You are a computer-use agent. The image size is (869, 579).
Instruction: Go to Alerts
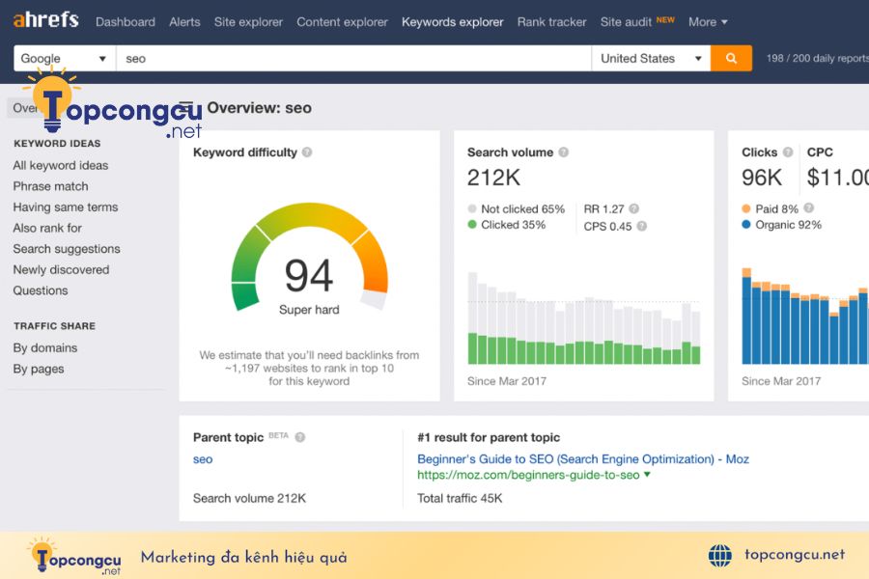coord(184,22)
